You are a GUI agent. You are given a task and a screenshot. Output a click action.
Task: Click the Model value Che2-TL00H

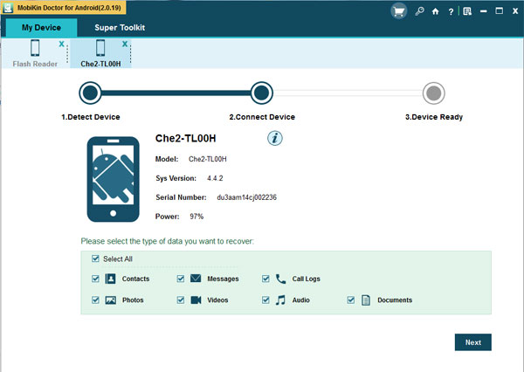[208, 159]
